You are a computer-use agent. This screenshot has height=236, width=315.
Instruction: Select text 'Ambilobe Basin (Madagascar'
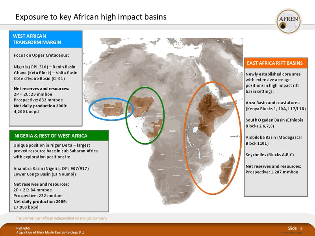[x=274, y=137]
